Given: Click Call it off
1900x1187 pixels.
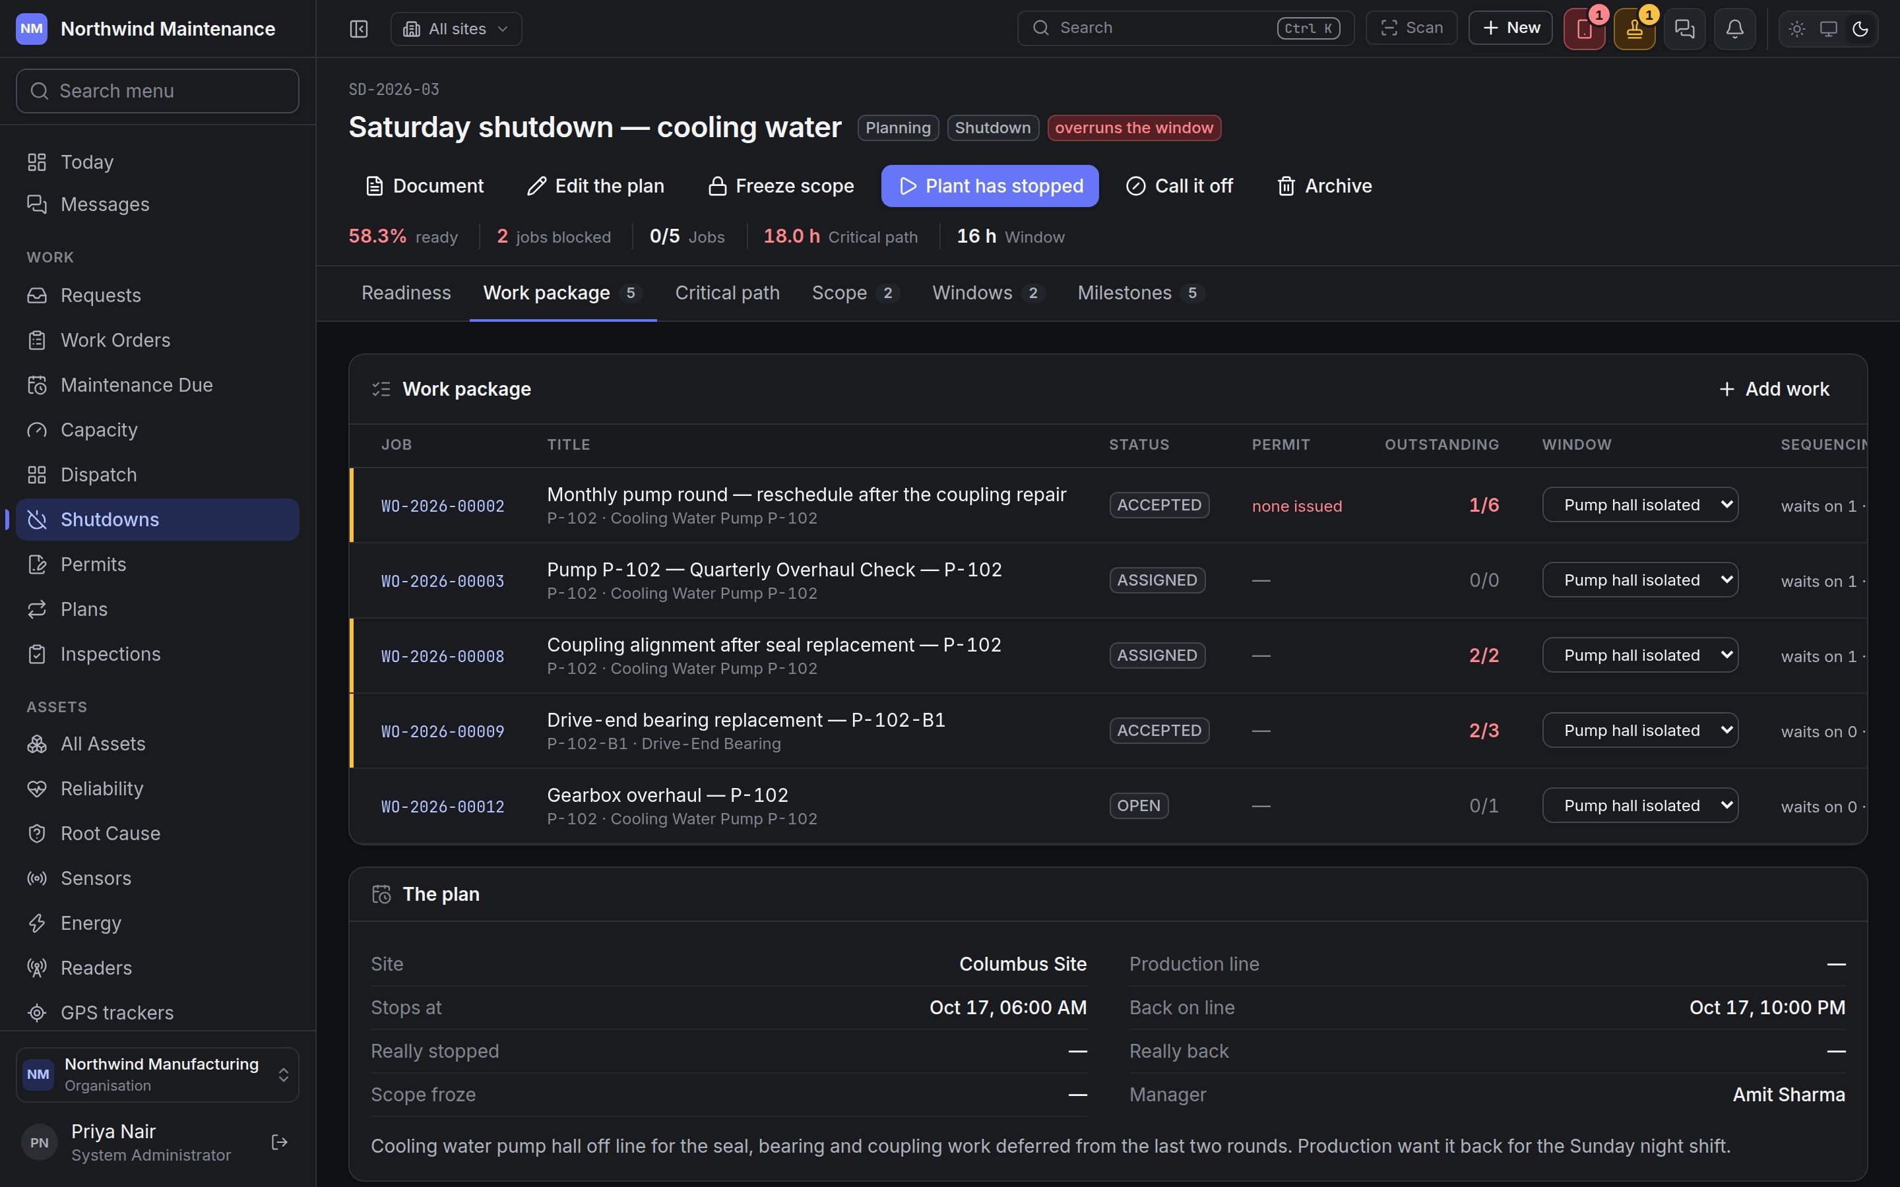Looking at the screenshot, I should point(1180,186).
